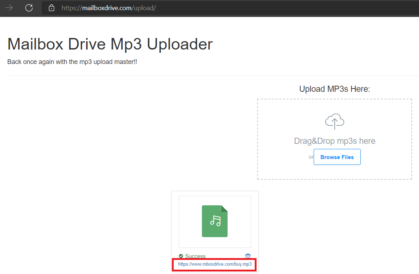Click the 'or' text beside Browse Files

pos(311,157)
